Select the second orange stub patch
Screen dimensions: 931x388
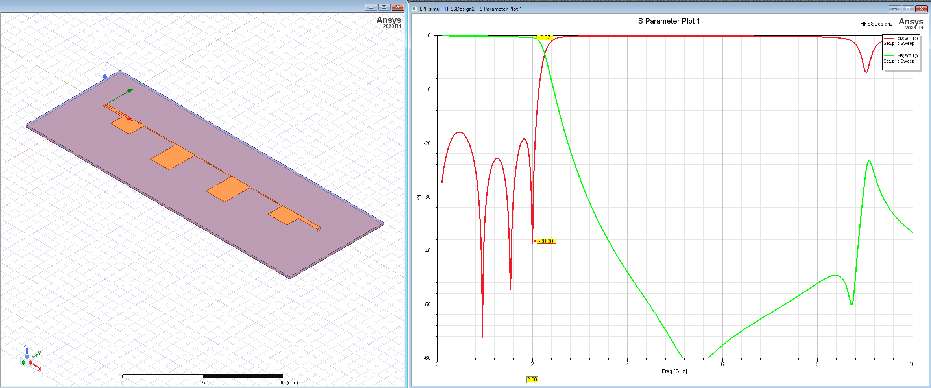(x=172, y=157)
